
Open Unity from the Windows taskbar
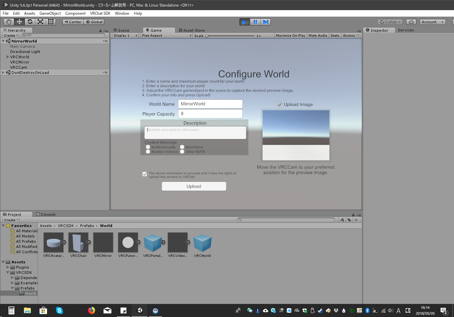pyautogui.click(x=139, y=310)
